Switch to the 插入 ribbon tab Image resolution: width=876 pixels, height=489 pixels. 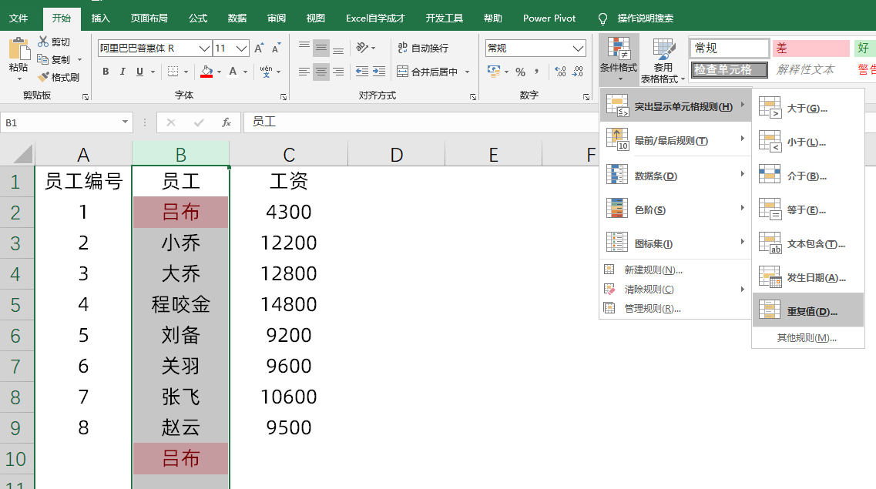pyautogui.click(x=101, y=18)
